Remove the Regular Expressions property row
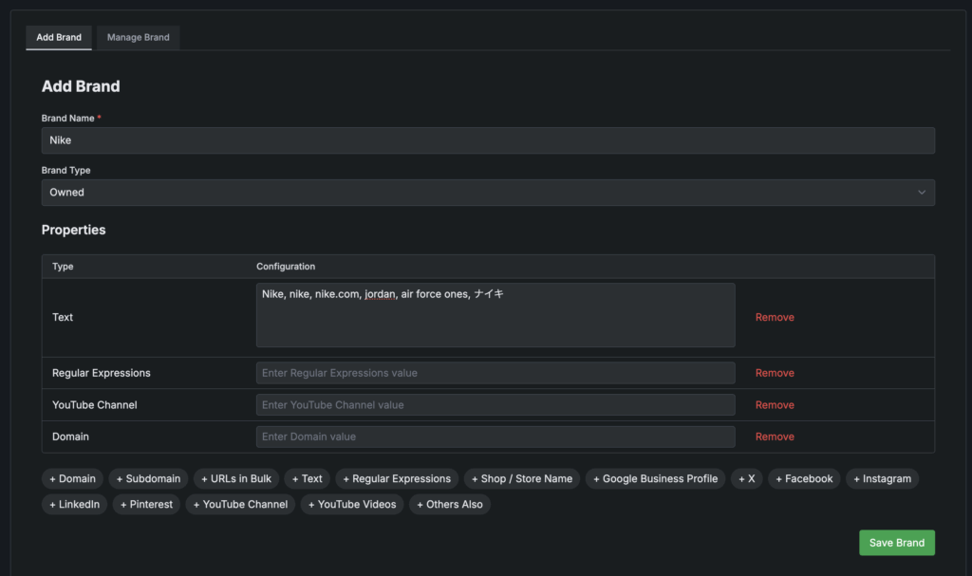 point(775,373)
